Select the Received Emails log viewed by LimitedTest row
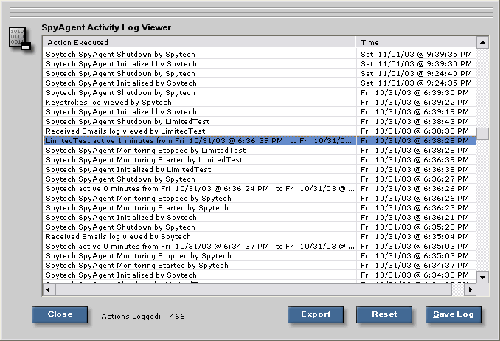The image size is (500, 341). [260, 131]
